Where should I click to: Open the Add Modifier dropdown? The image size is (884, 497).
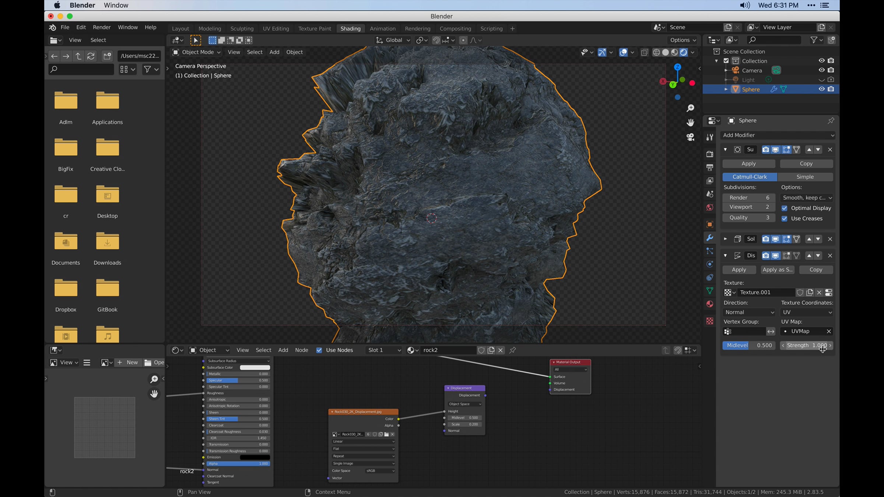[x=778, y=135]
